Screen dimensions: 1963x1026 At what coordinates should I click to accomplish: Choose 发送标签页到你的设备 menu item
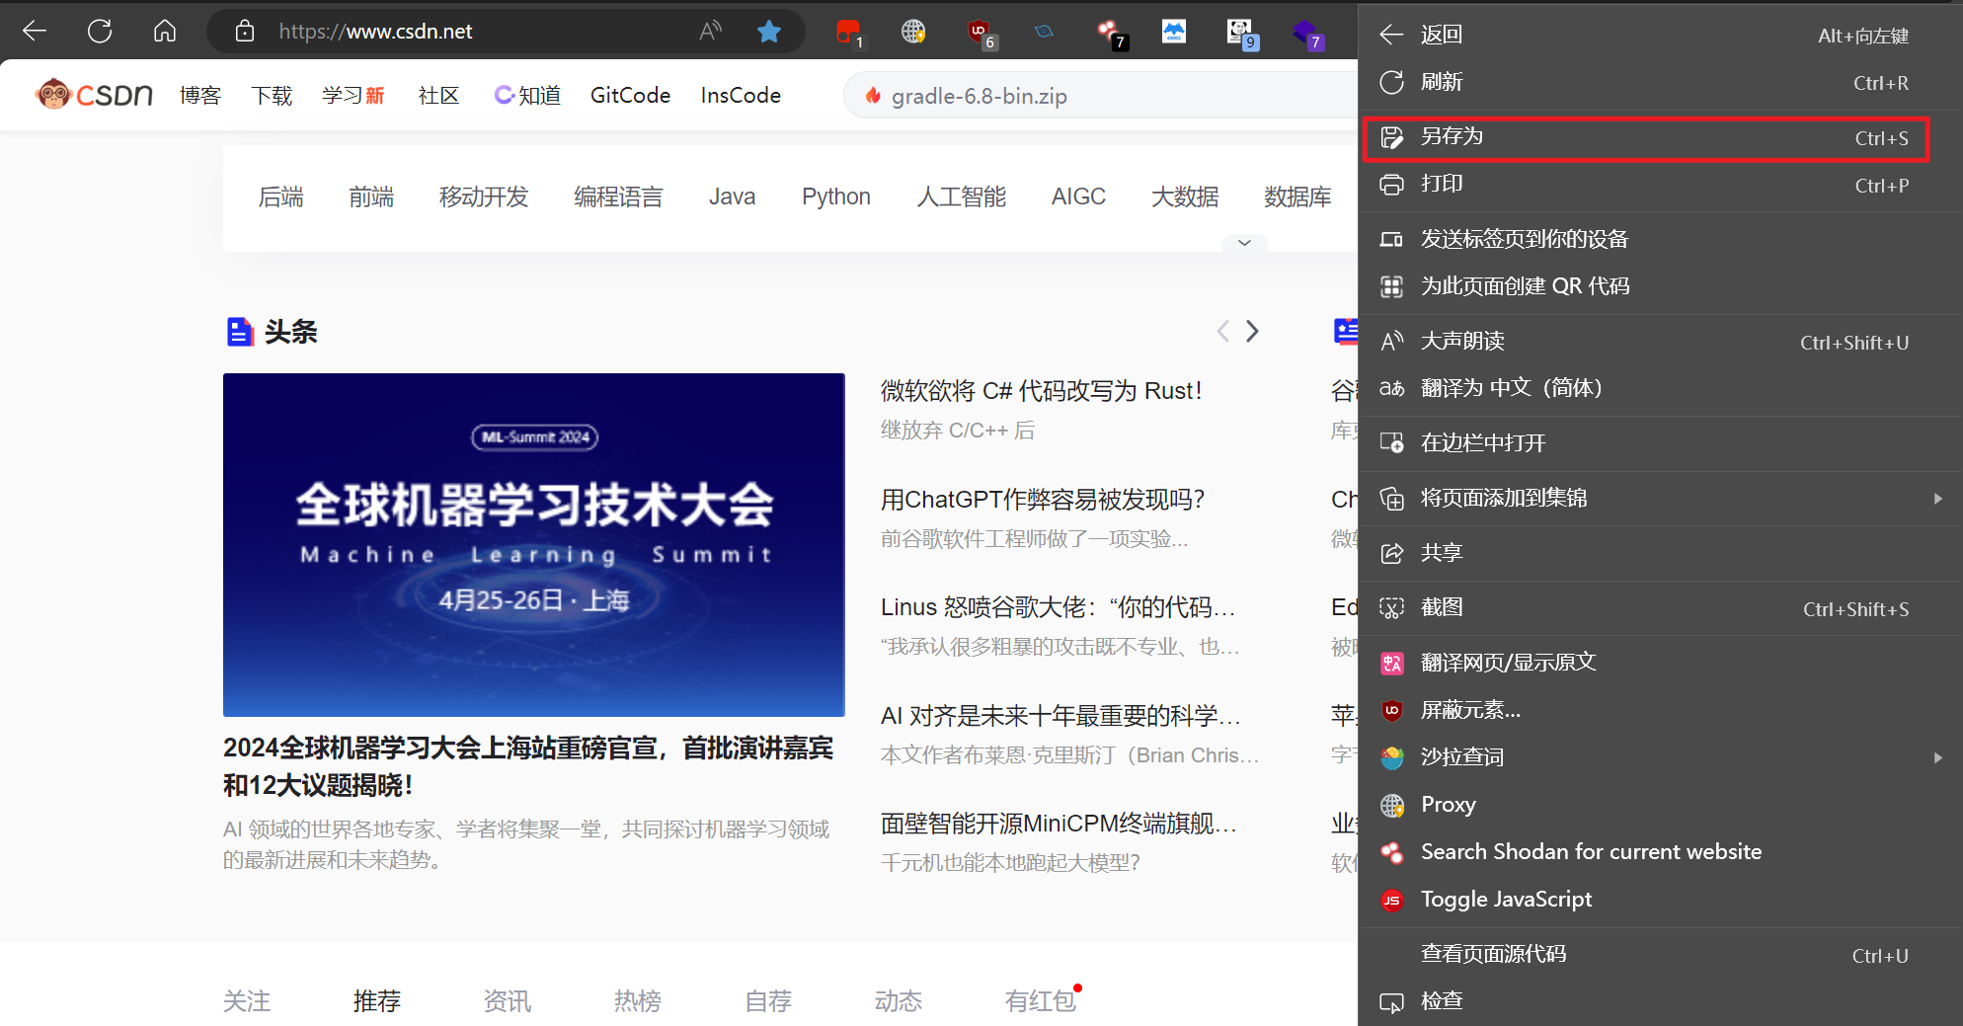click(x=1660, y=239)
